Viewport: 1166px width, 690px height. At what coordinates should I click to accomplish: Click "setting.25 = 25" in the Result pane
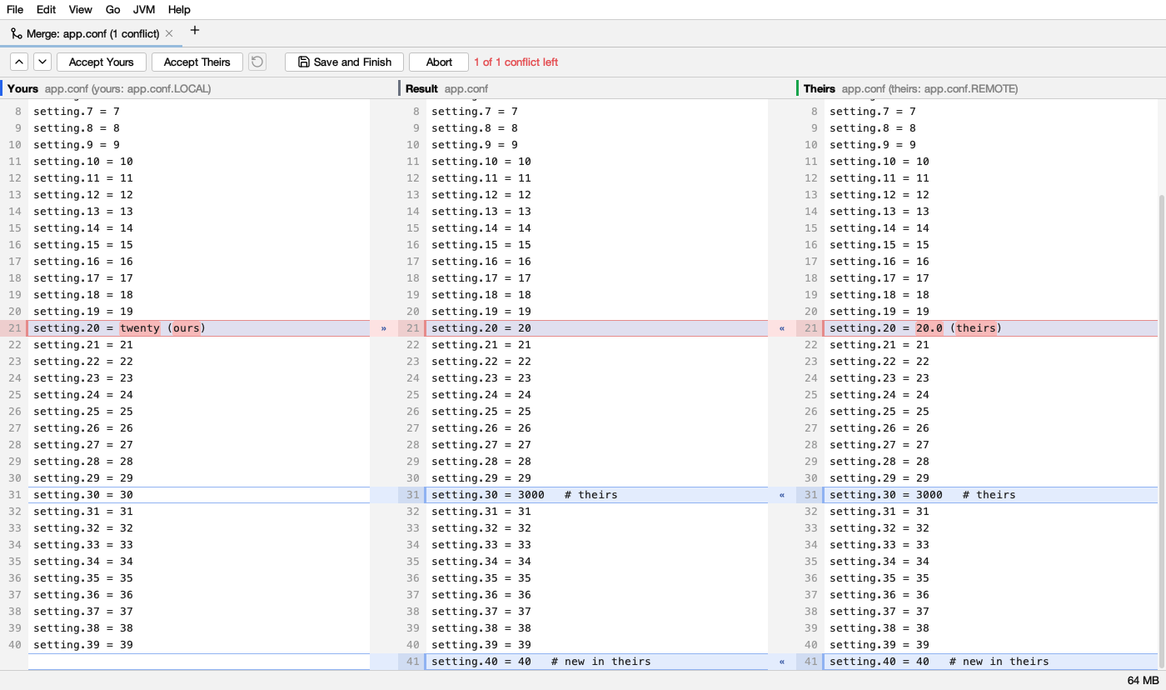481,412
